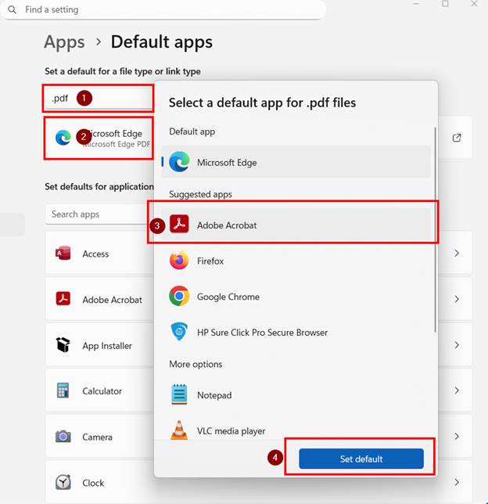The width and height of the screenshot is (488, 504).
Task: Choose Notepad under More options
Action: click(x=296, y=394)
